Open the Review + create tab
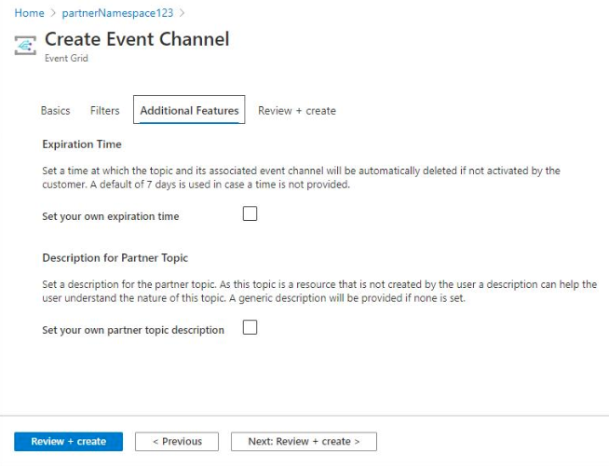The height and width of the screenshot is (466, 609). pyautogui.click(x=297, y=111)
